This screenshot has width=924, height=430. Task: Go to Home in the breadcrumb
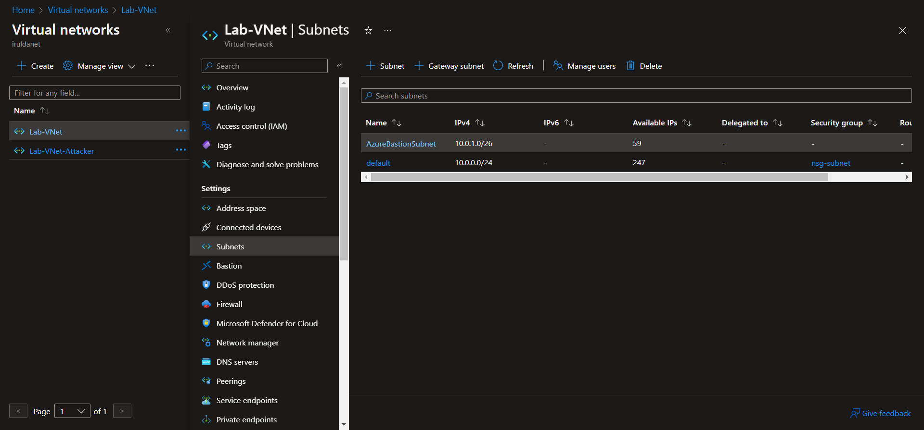pyautogui.click(x=23, y=10)
